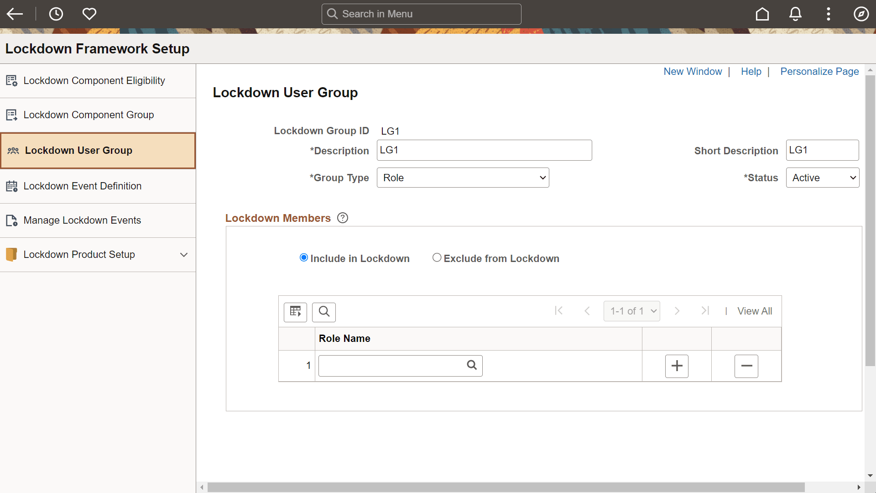Select the Exclude from Lockdown radio button
Image resolution: width=876 pixels, height=493 pixels.
[437, 257]
